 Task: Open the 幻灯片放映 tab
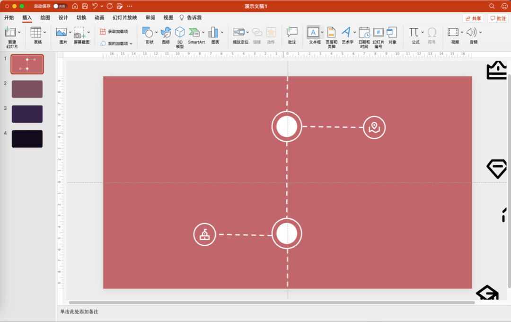point(125,18)
